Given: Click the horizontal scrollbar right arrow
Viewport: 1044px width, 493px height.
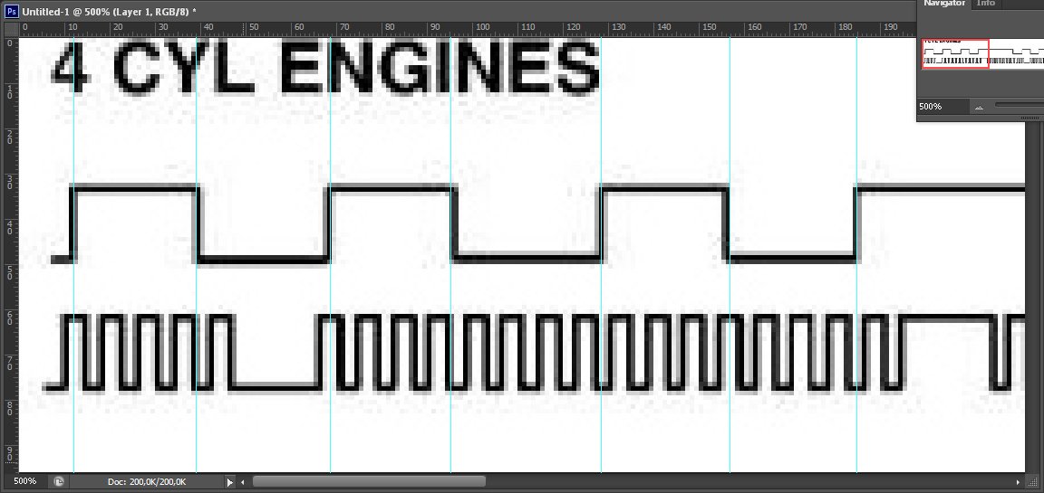Looking at the screenshot, I should pos(1018,482).
